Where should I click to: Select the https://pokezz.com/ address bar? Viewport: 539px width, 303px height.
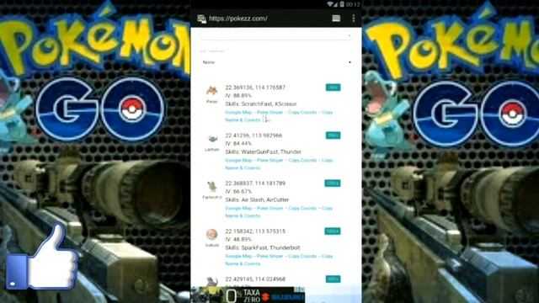point(237,19)
